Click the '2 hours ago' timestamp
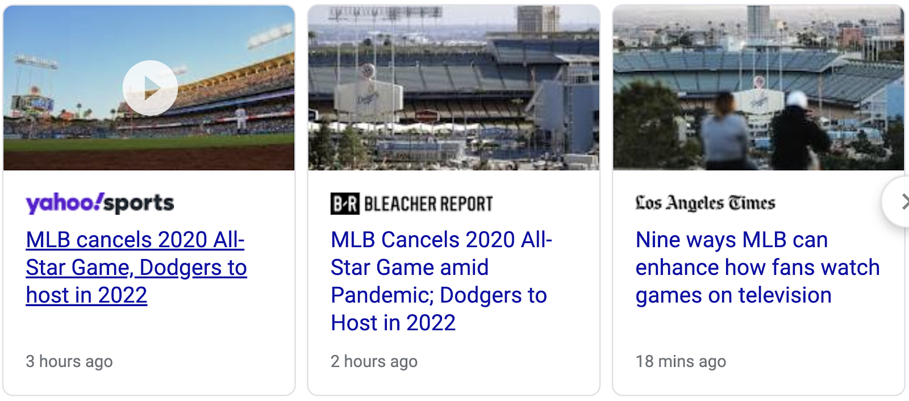The width and height of the screenshot is (909, 401). (x=374, y=361)
